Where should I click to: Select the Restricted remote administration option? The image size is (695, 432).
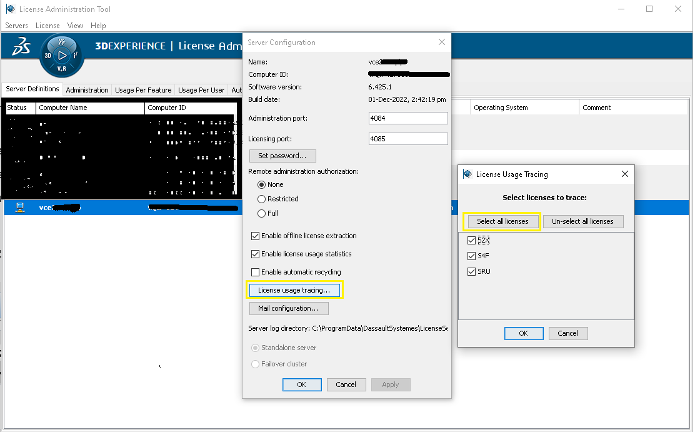pyautogui.click(x=262, y=199)
